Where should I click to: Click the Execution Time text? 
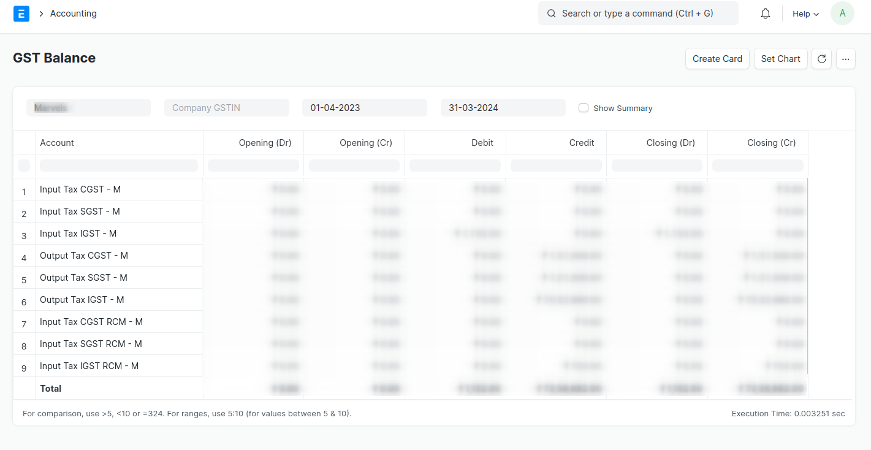(x=788, y=414)
